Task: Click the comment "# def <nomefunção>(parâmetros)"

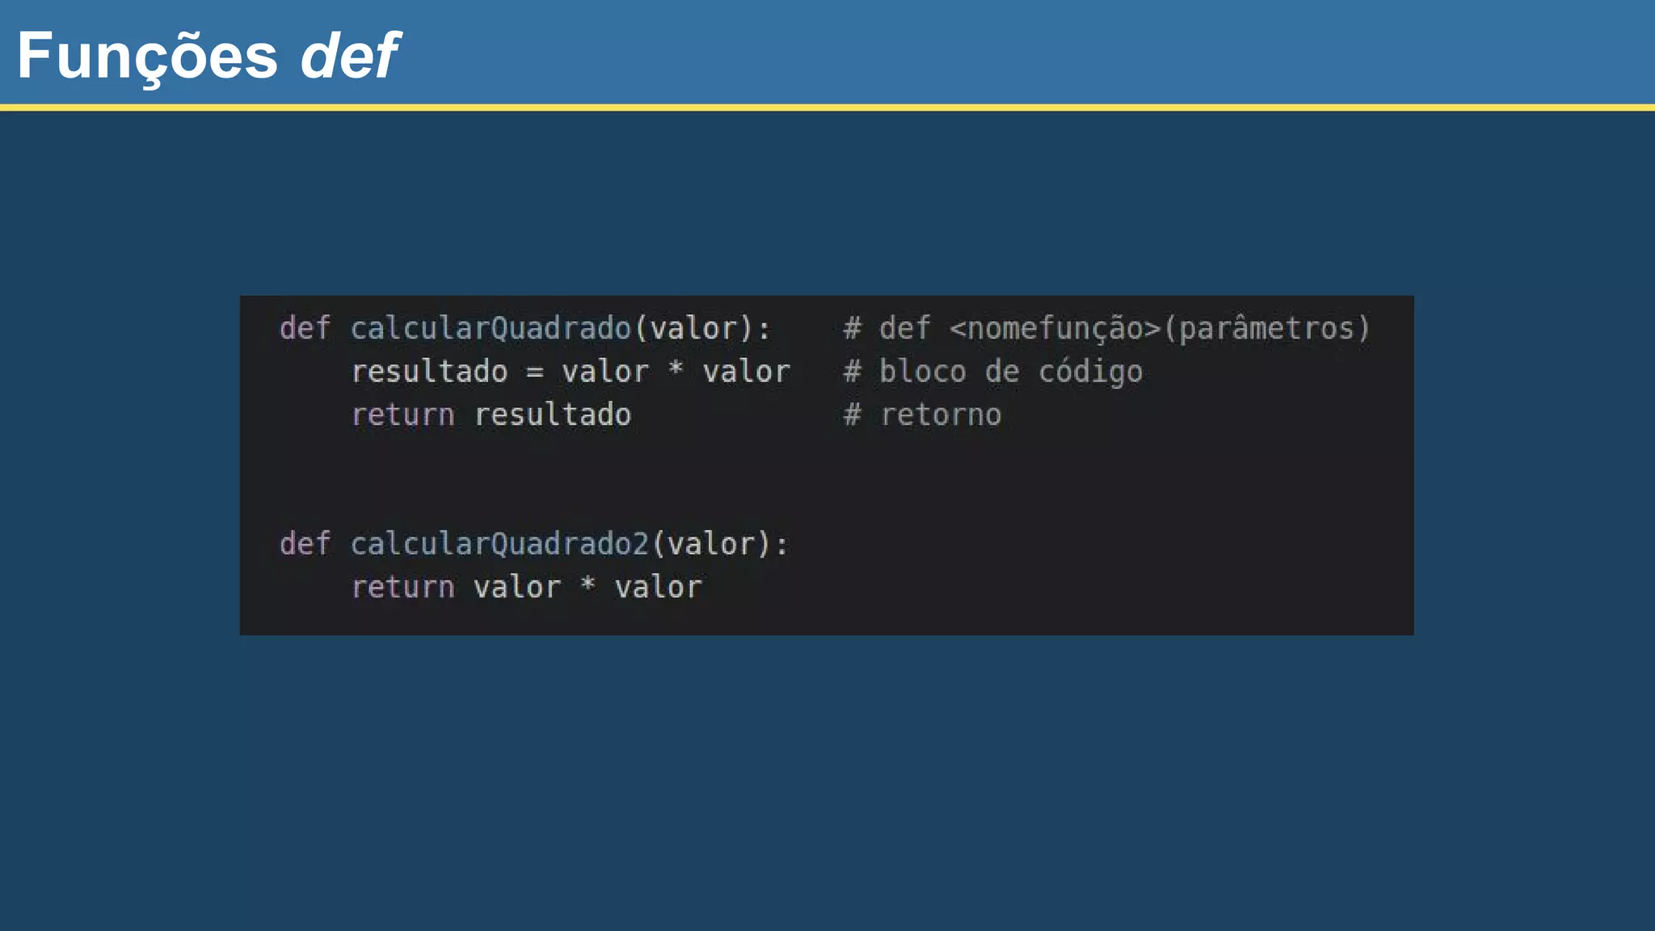Action: point(1106,328)
